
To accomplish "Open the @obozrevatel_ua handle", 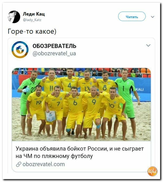I will coord(54,53).
